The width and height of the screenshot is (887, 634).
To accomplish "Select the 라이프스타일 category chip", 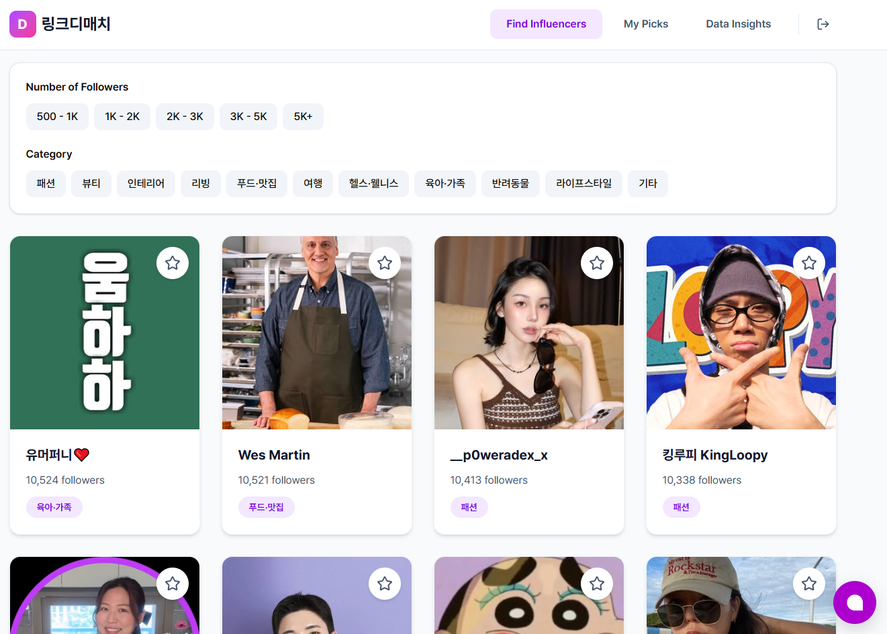I will click(x=583, y=184).
